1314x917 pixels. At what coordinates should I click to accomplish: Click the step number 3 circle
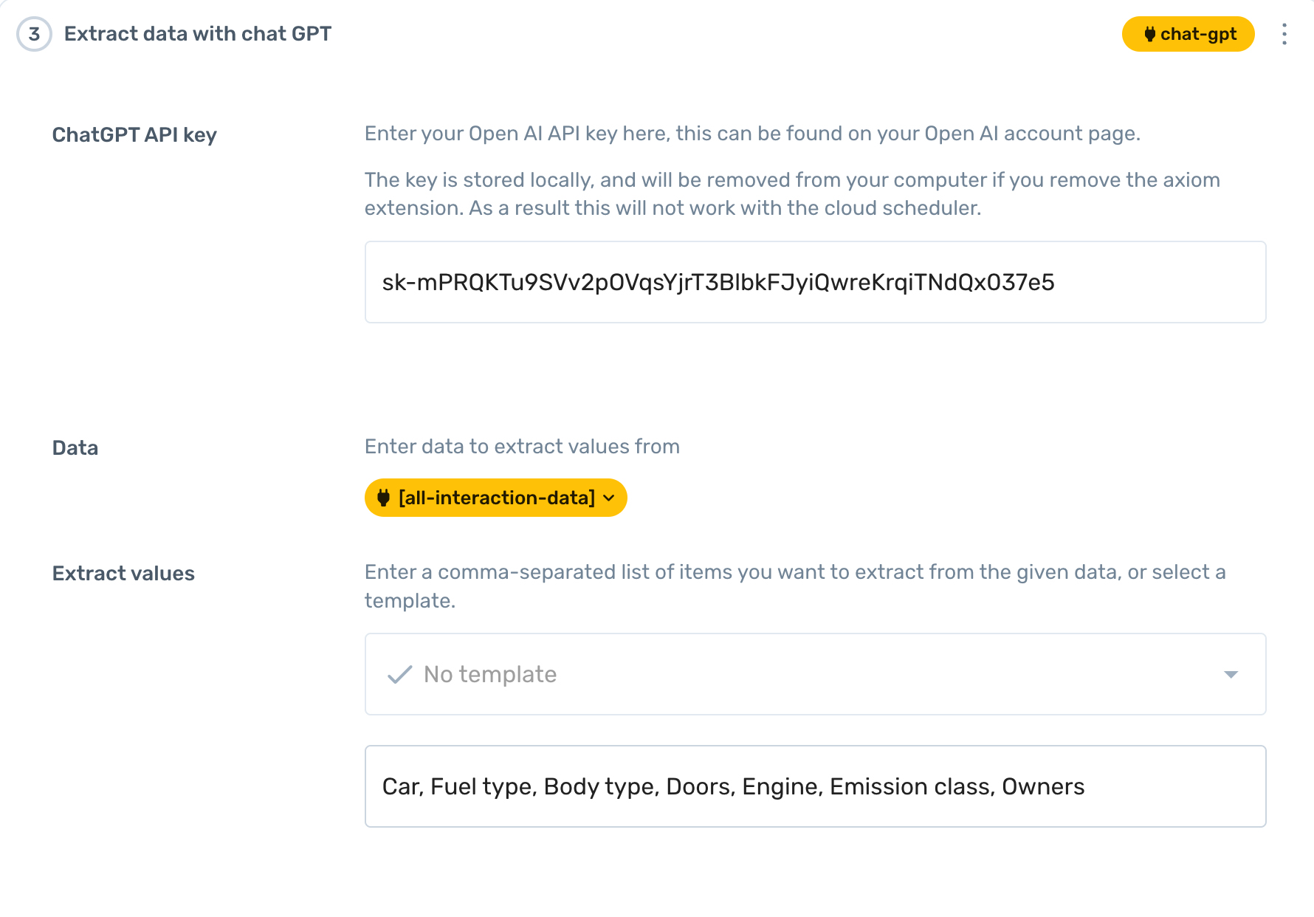34,34
